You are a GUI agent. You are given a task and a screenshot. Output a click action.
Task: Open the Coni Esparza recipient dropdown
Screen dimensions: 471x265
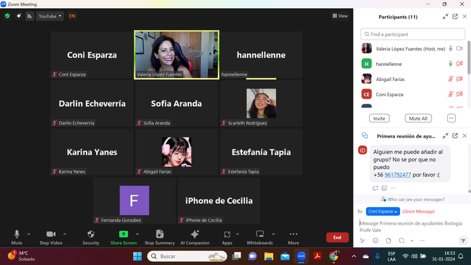383,212
